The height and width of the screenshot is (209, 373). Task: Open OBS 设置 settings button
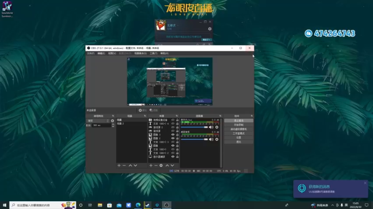coord(239,137)
